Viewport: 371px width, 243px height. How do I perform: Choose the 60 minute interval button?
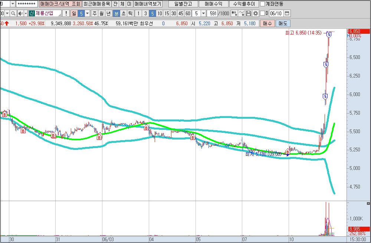(188, 13)
